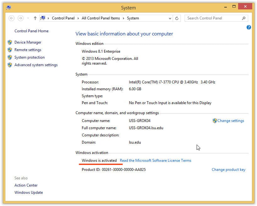Expand the address bar previous locations dropdown
Screen dimensions: 257x206
[170, 18]
